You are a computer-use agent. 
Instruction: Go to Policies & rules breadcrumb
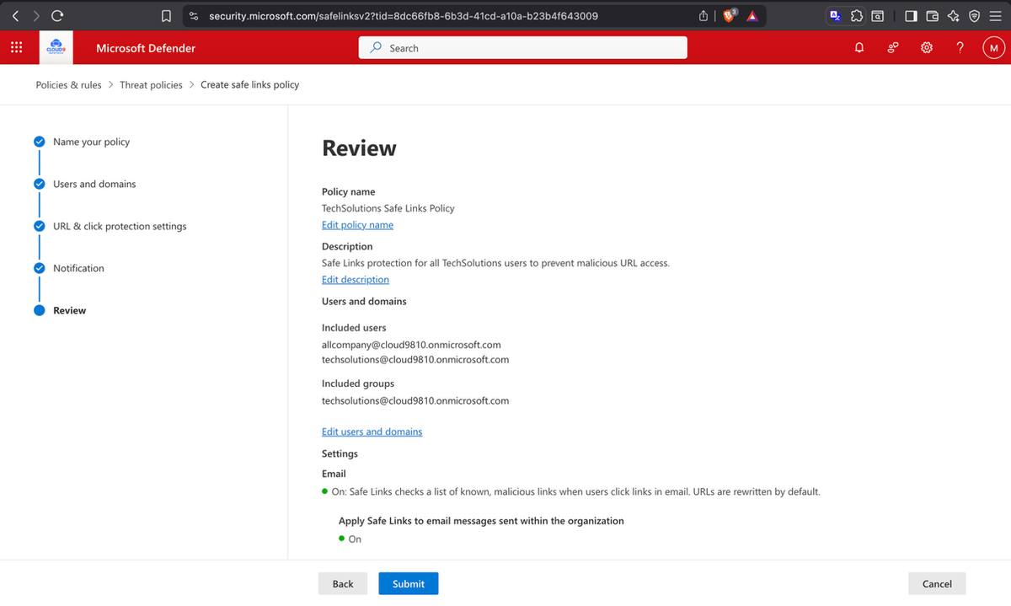point(68,84)
